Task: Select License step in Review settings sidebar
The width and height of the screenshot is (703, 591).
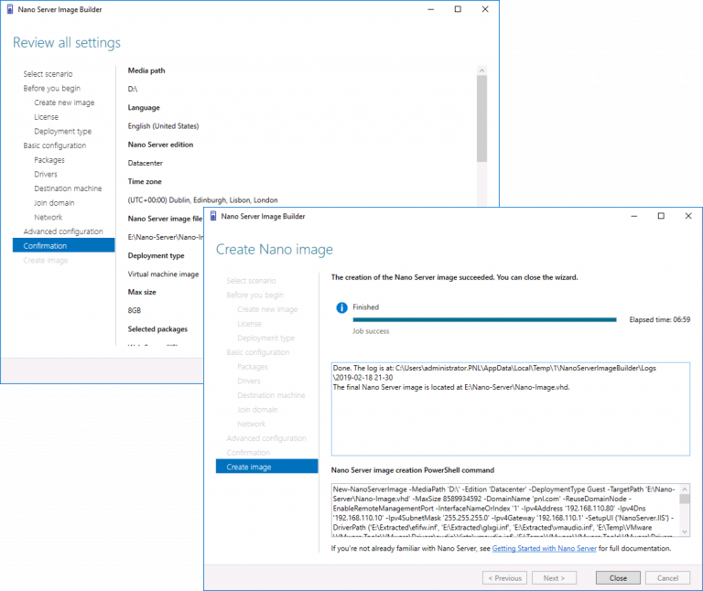Action: point(46,117)
